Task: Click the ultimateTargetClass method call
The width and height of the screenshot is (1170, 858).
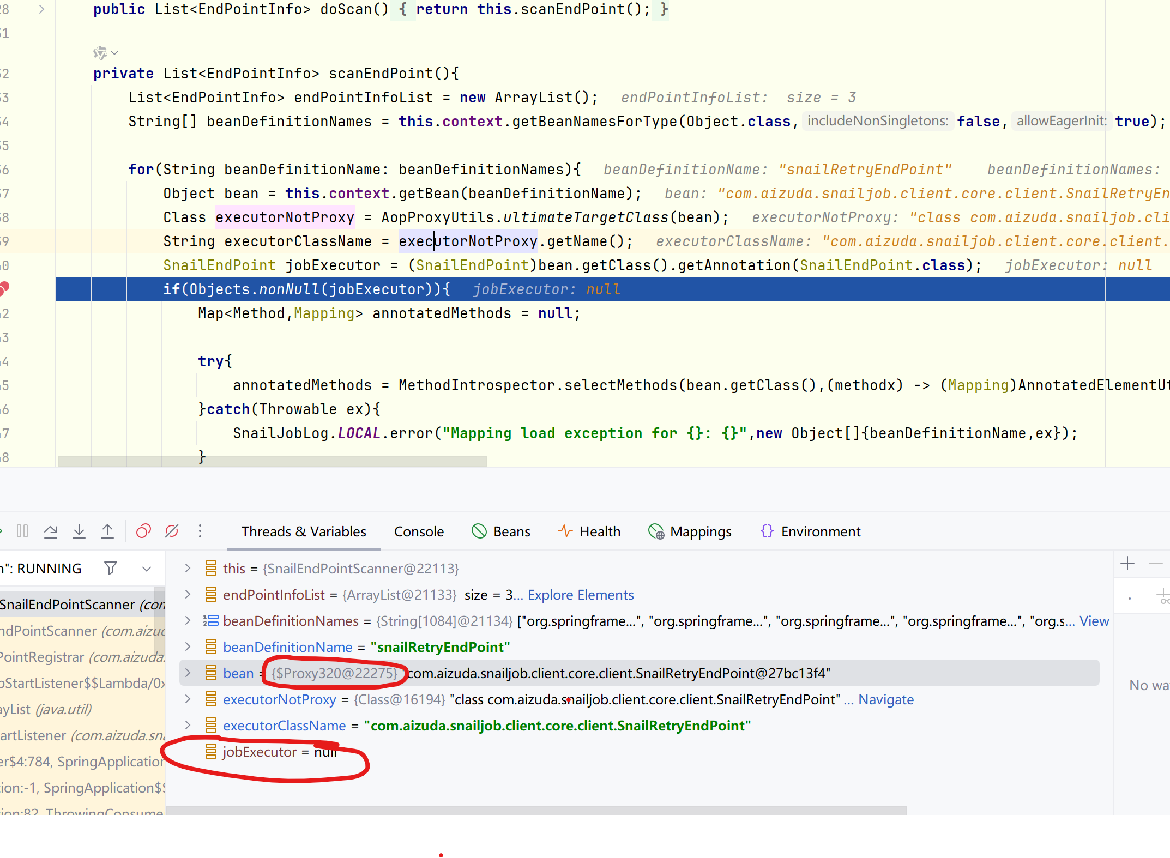Action: pyautogui.click(x=586, y=217)
